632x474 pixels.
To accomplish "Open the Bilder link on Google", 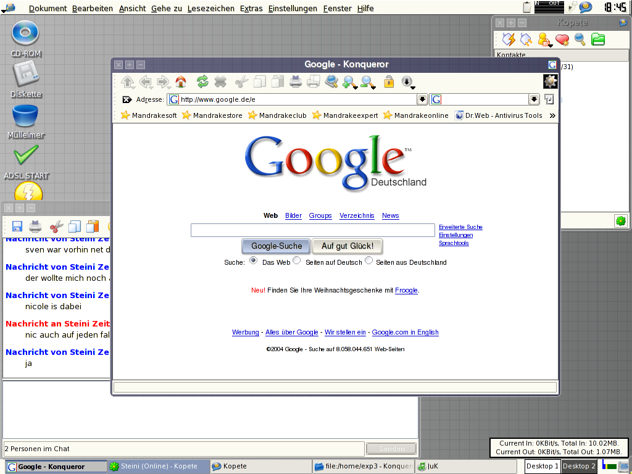I will (x=293, y=215).
